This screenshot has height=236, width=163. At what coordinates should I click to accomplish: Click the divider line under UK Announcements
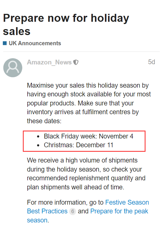point(81,52)
